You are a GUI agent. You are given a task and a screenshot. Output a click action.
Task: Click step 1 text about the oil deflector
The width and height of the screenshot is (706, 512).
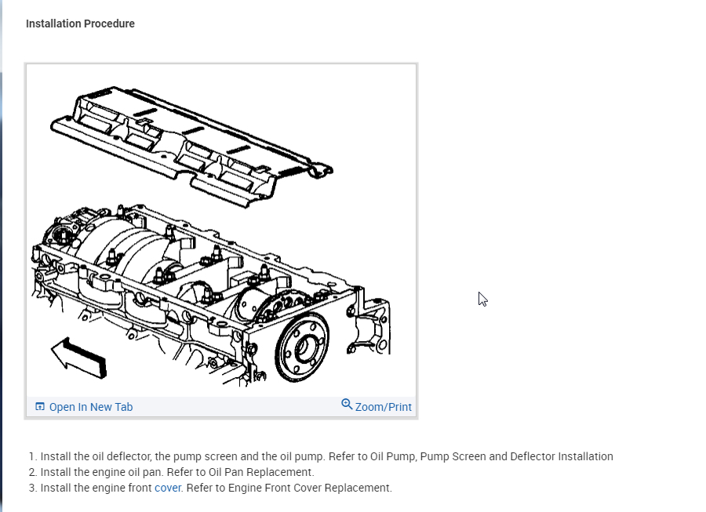(x=326, y=456)
